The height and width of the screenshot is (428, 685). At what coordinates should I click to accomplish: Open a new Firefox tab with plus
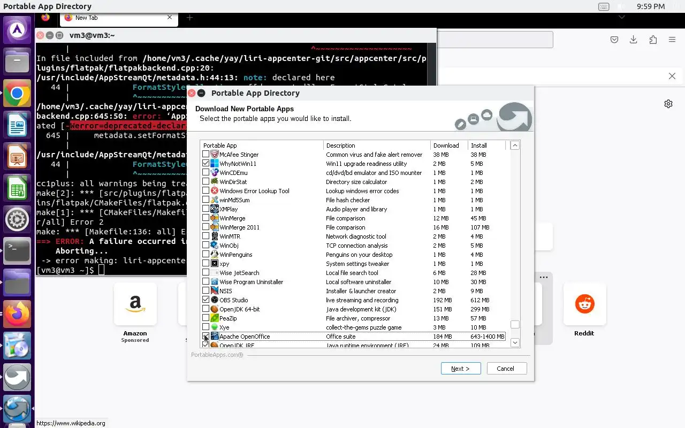click(189, 18)
